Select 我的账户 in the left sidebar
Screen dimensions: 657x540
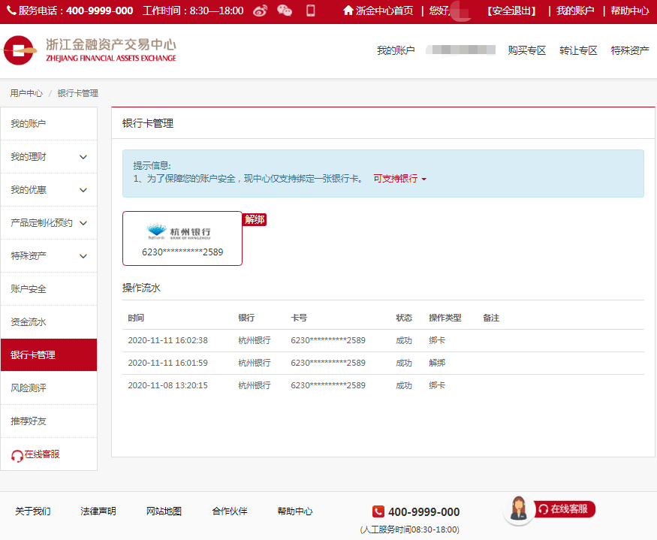49,124
